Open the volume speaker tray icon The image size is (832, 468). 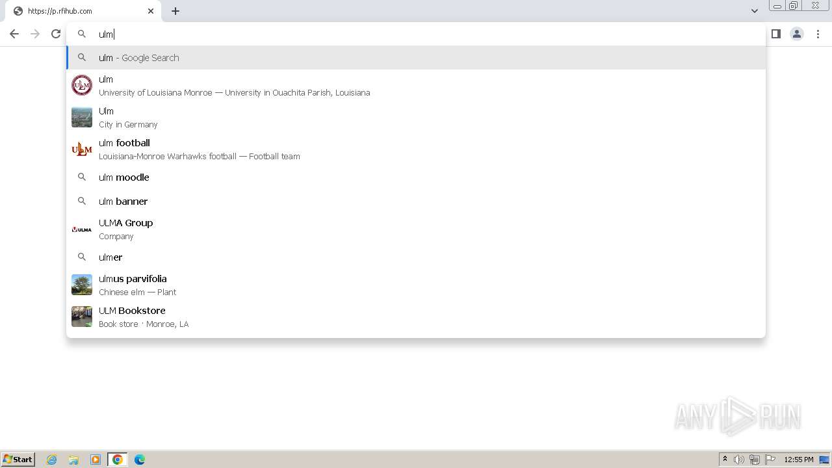click(739, 460)
